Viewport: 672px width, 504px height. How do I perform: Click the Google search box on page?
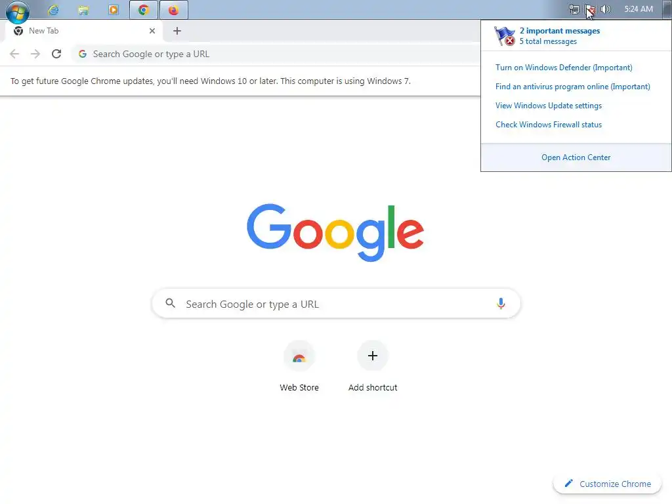[x=337, y=304]
